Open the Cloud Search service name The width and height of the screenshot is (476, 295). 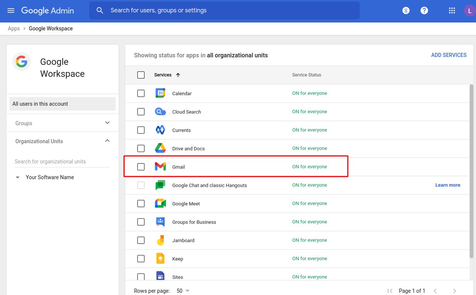click(187, 112)
